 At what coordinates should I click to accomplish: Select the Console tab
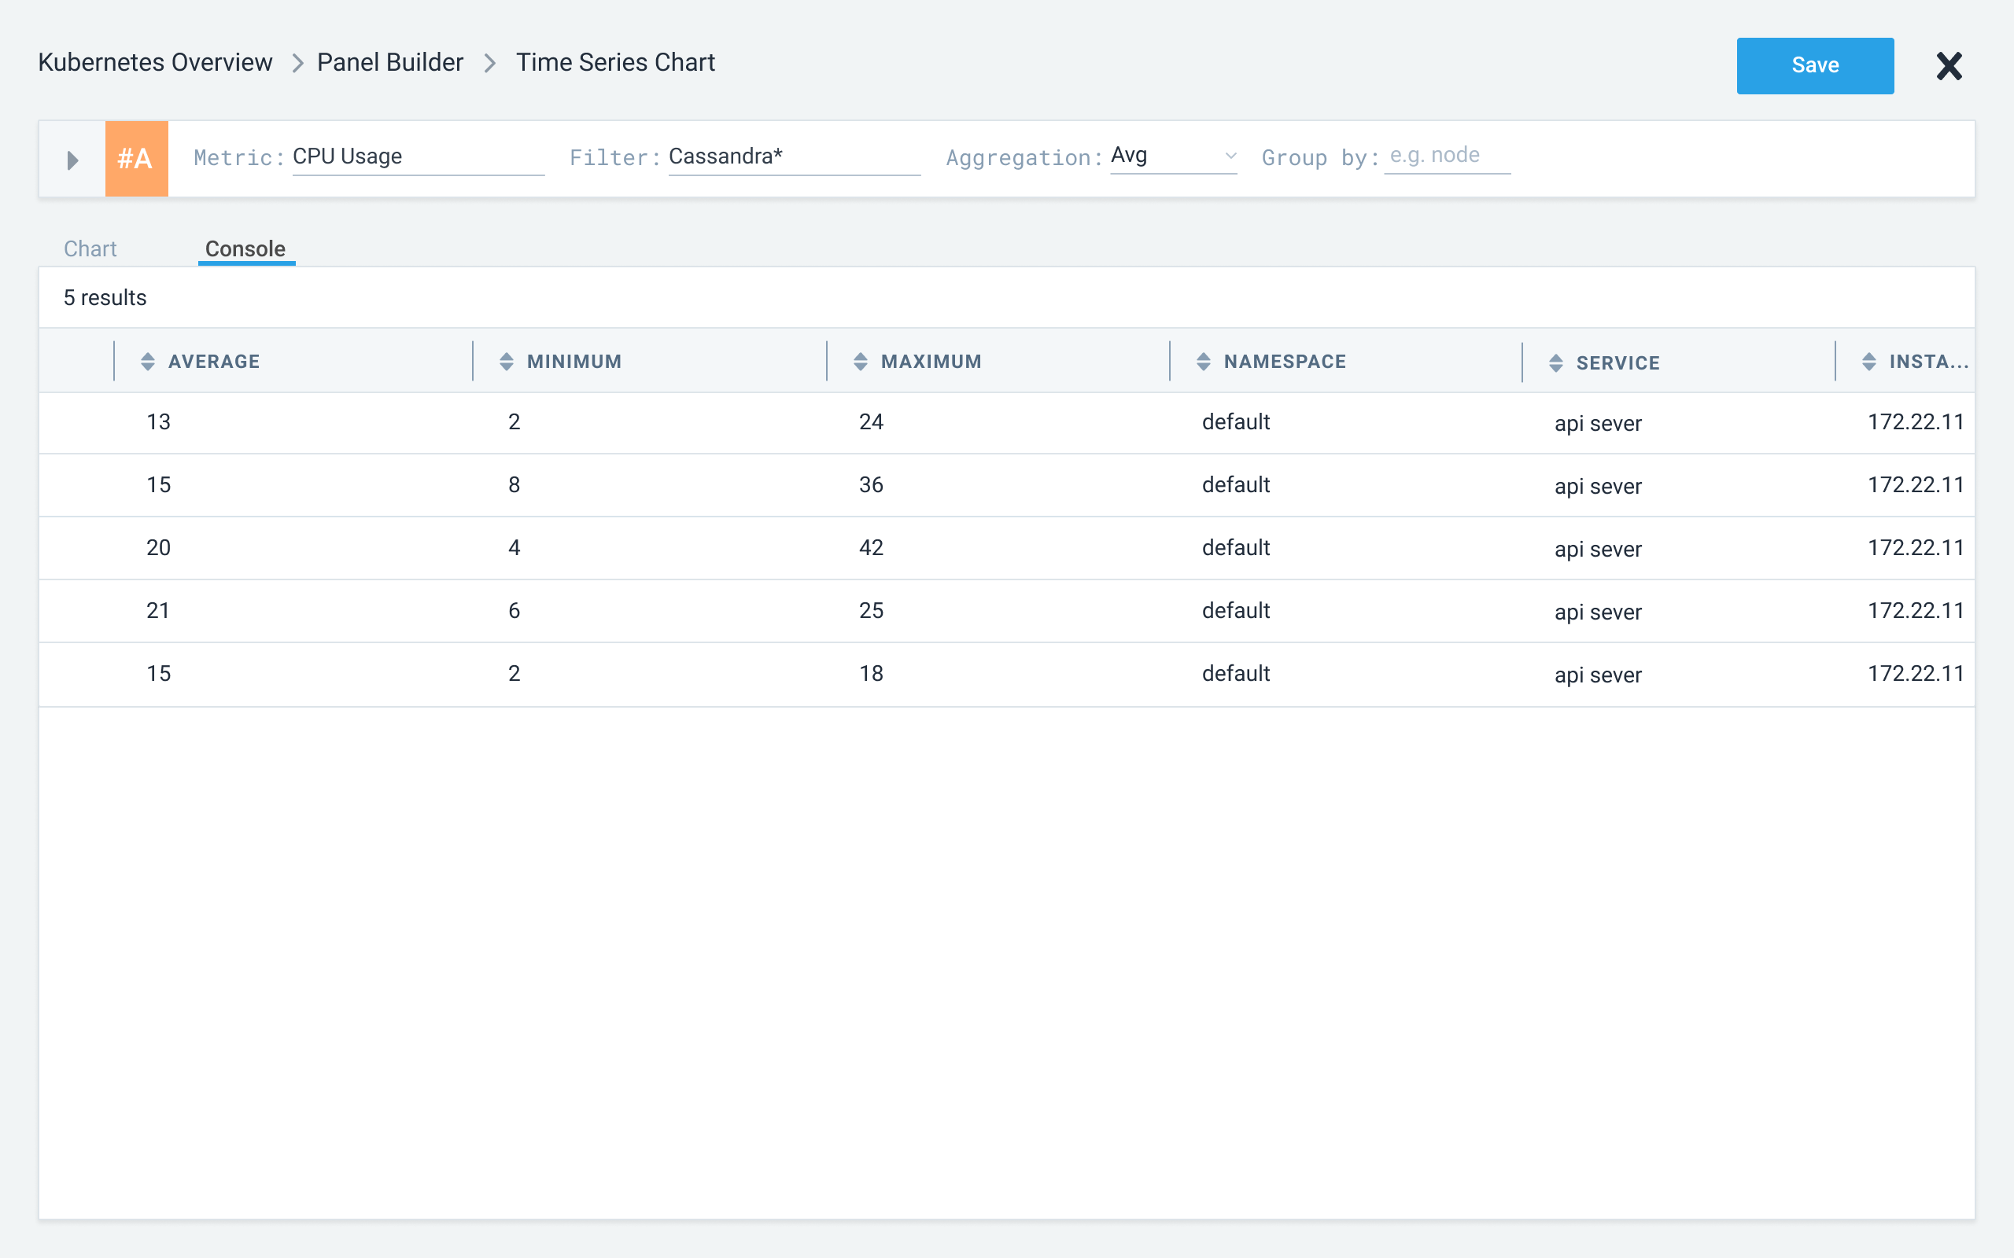coord(245,248)
